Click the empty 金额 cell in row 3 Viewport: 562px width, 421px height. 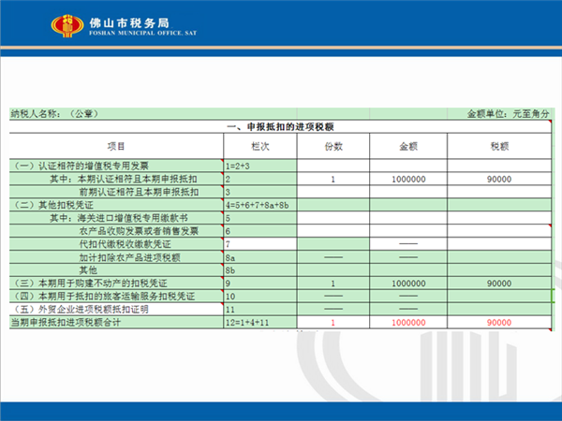pos(408,192)
